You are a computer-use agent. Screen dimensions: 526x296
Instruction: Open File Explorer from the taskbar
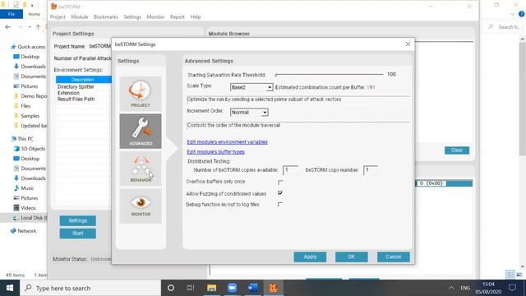point(211,288)
